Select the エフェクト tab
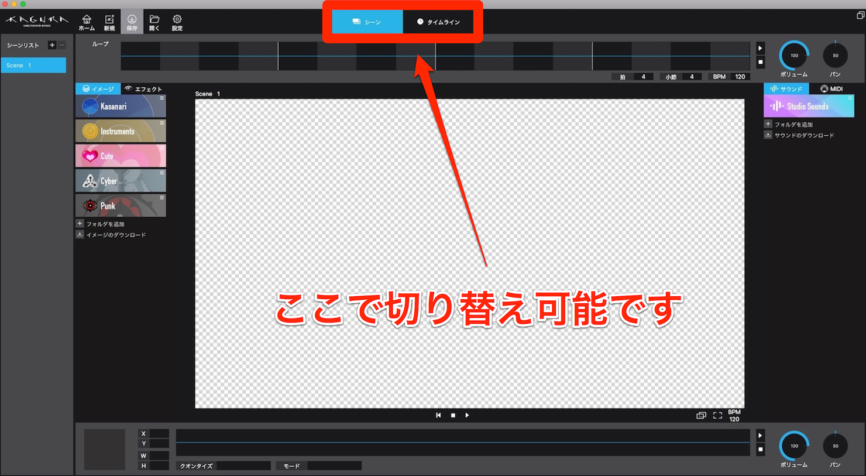The width and height of the screenshot is (866, 476). [143, 89]
